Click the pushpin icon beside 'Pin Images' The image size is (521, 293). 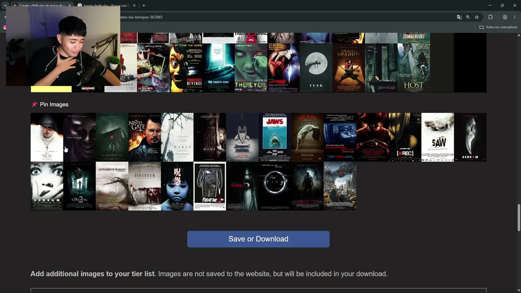(x=34, y=105)
